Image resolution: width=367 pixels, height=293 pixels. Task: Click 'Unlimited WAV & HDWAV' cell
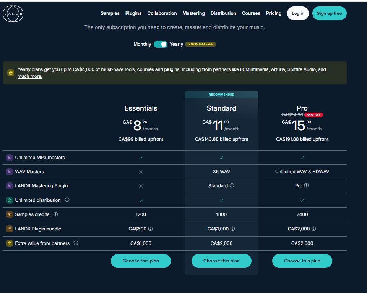(302, 172)
